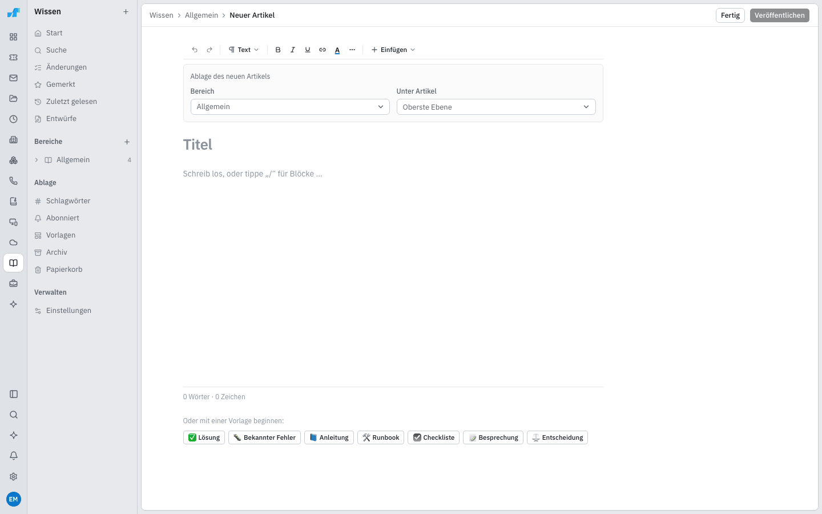Open the Bereich dropdown showing Allgemein
Screen dimensions: 822x514
[290, 107]
